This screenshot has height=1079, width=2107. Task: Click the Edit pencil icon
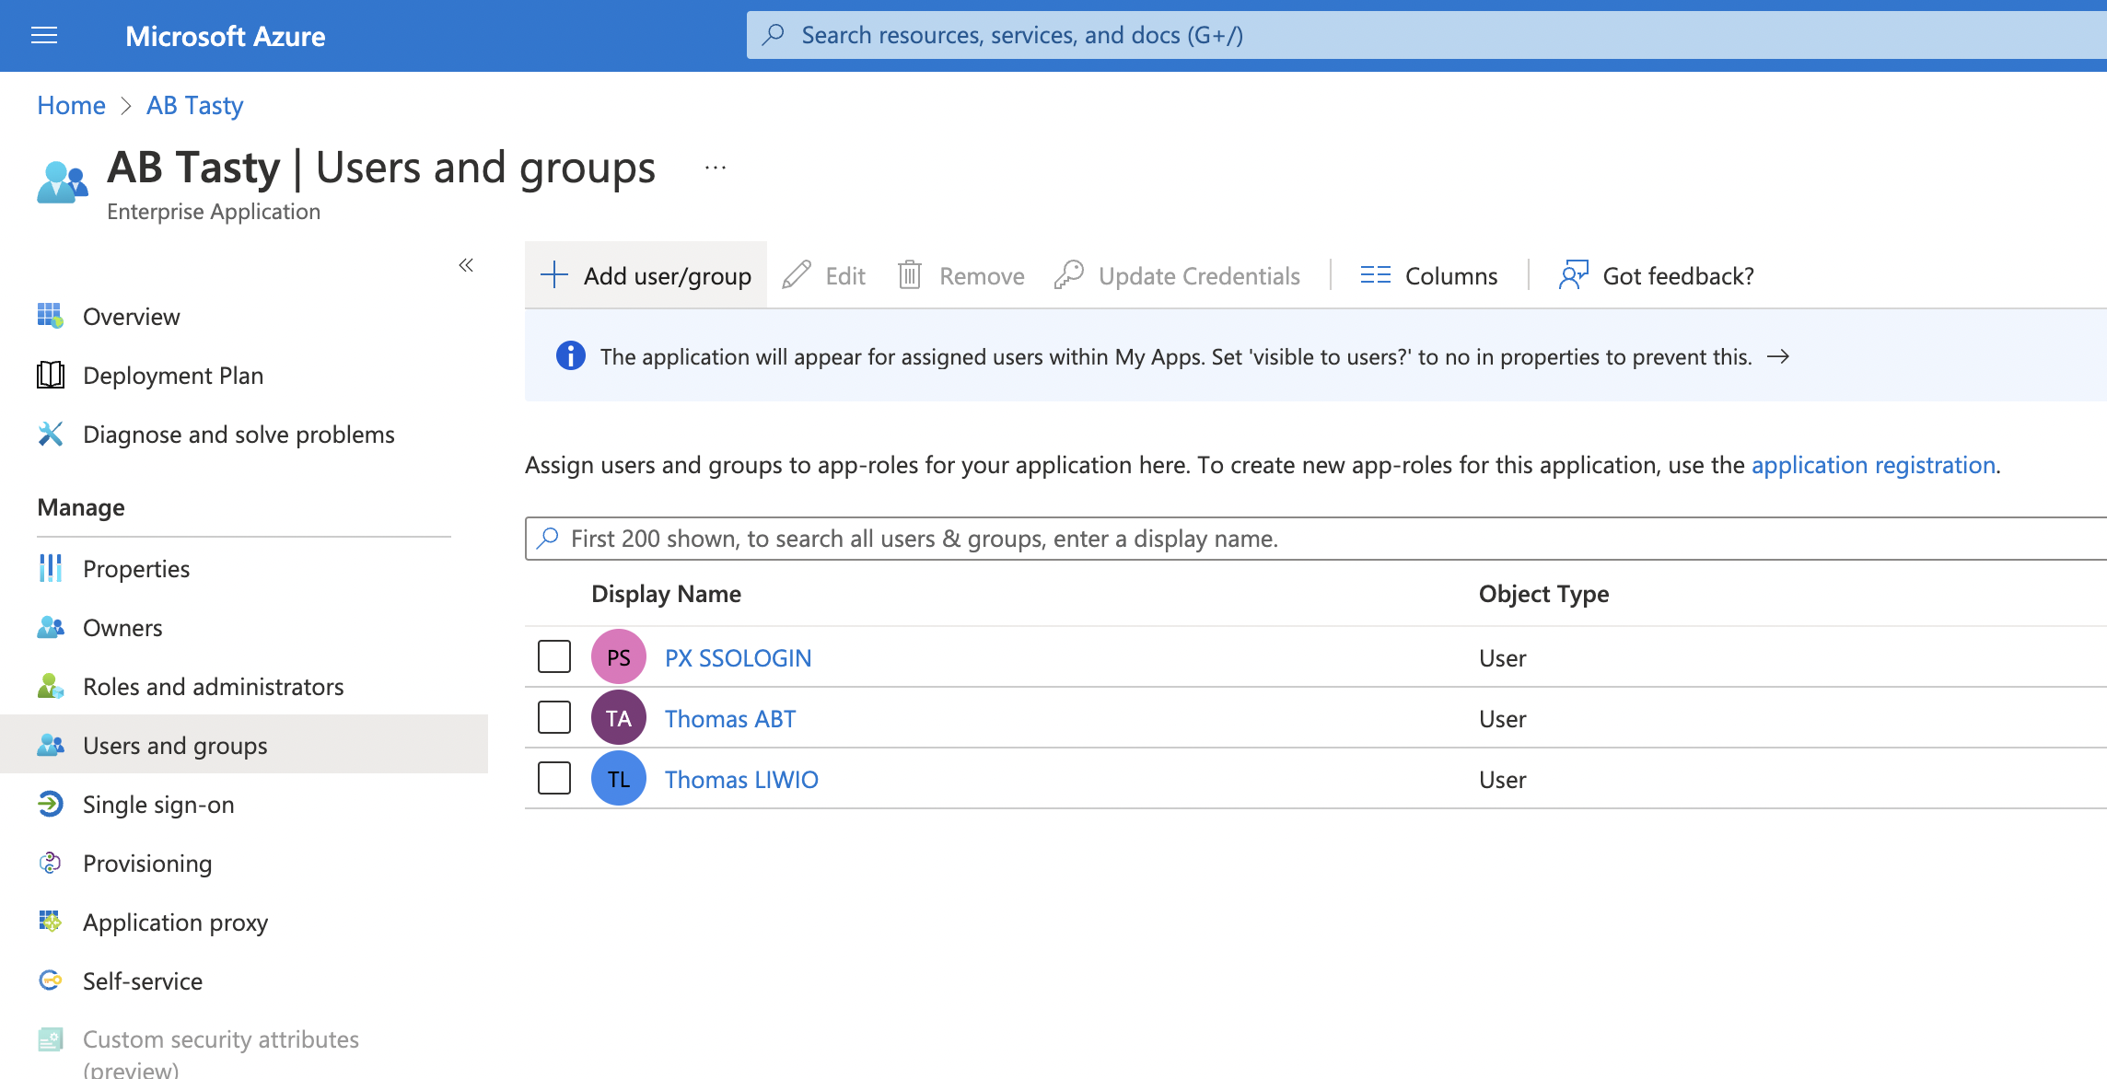797,274
